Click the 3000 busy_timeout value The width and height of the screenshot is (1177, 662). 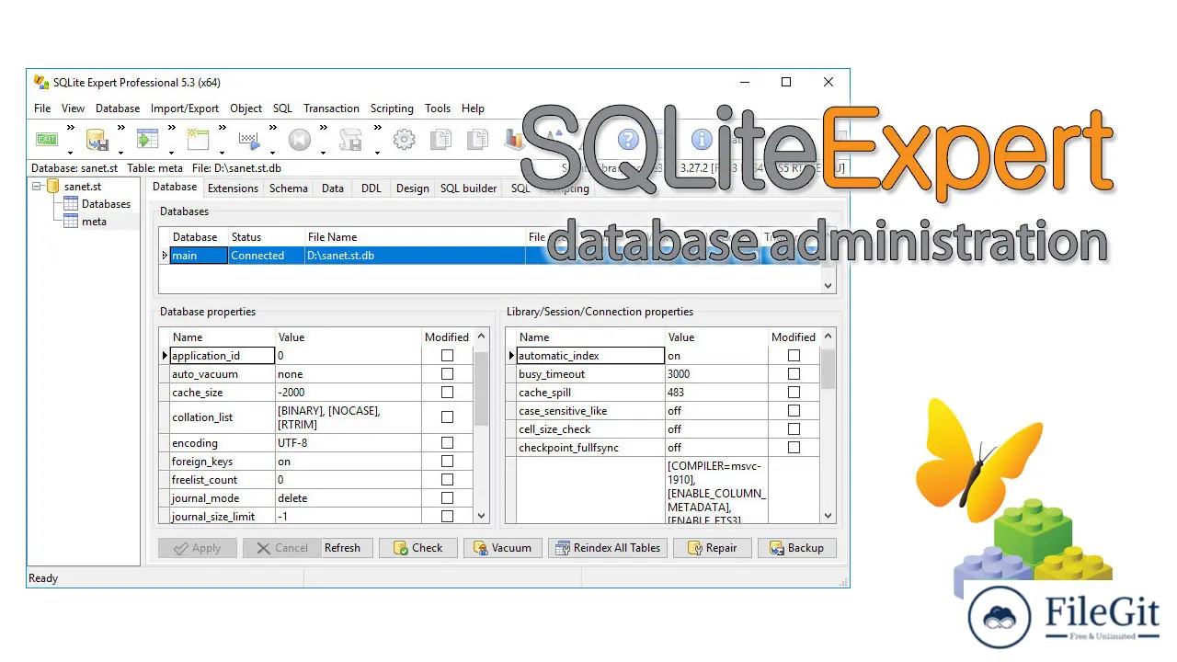[716, 373]
